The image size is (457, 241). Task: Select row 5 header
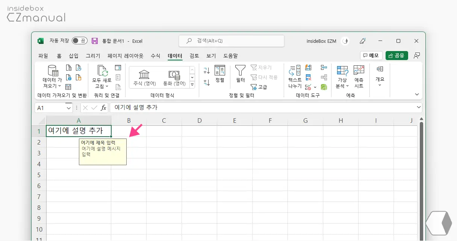coord(39,175)
